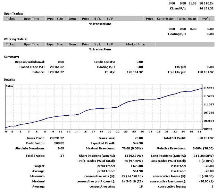Click the 'Working Orders:' heading
217x189 pixels.
pyautogui.click(x=16, y=39)
